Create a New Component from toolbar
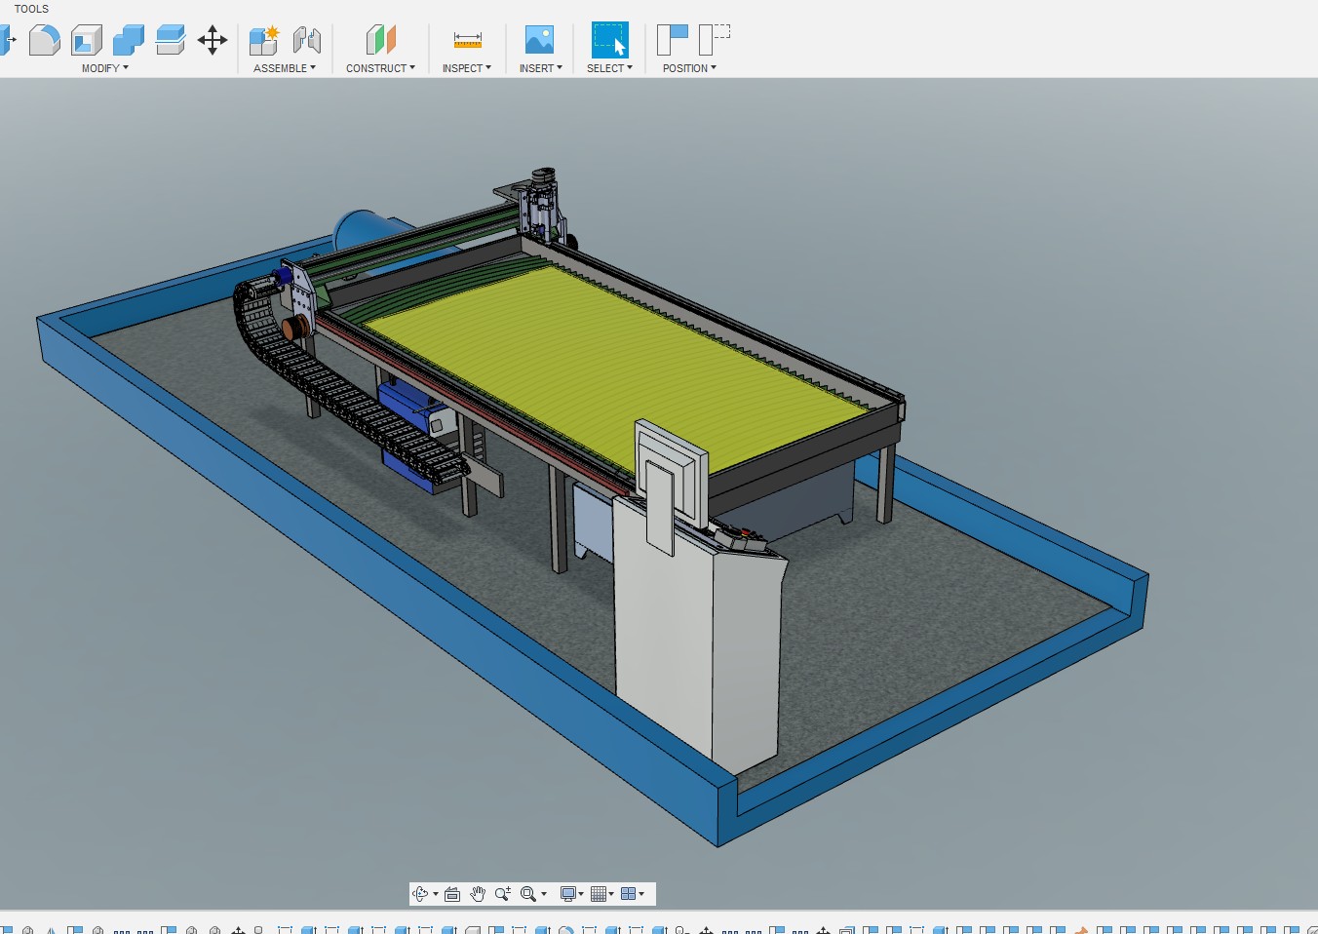The height and width of the screenshot is (934, 1318). (264, 40)
